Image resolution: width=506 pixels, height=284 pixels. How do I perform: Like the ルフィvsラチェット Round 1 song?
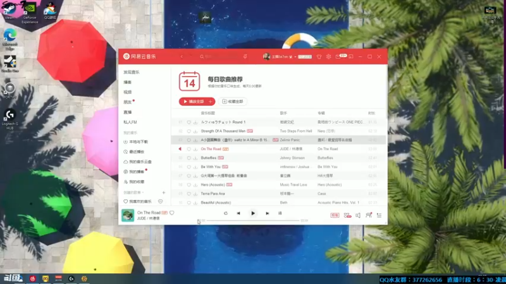click(x=188, y=122)
